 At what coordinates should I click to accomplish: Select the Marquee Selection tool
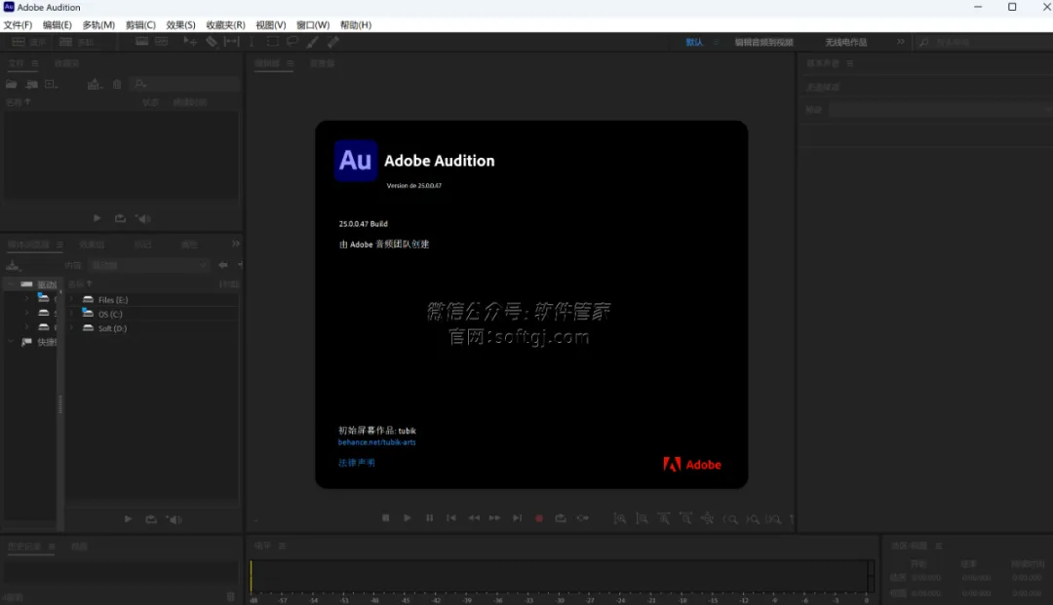(x=272, y=42)
